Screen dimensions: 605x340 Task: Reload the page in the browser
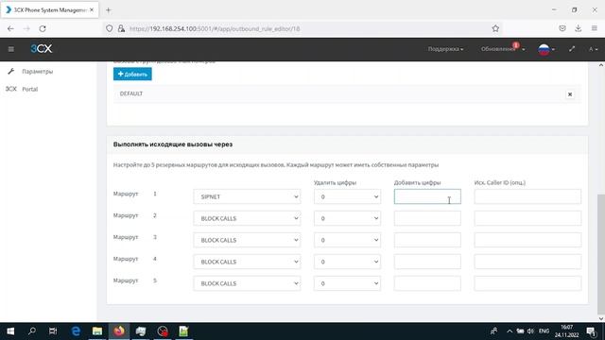[43, 28]
